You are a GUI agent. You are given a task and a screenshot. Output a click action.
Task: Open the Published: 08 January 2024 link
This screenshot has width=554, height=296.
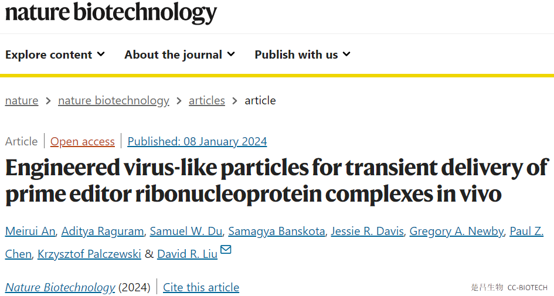click(197, 141)
